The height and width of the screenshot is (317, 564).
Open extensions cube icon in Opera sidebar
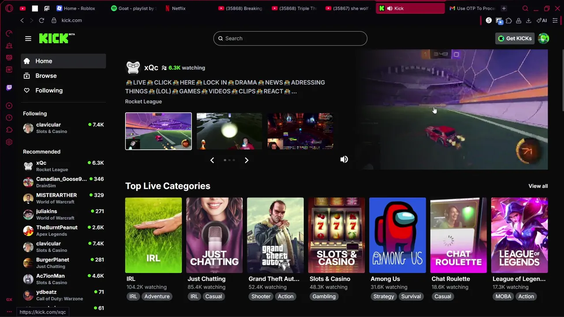coord(9,130)
